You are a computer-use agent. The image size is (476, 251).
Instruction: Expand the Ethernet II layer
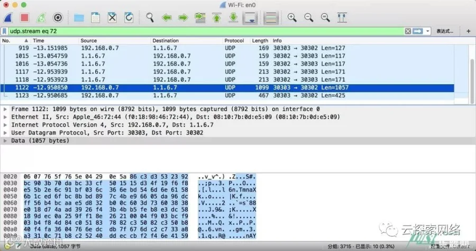pos(5,116)
